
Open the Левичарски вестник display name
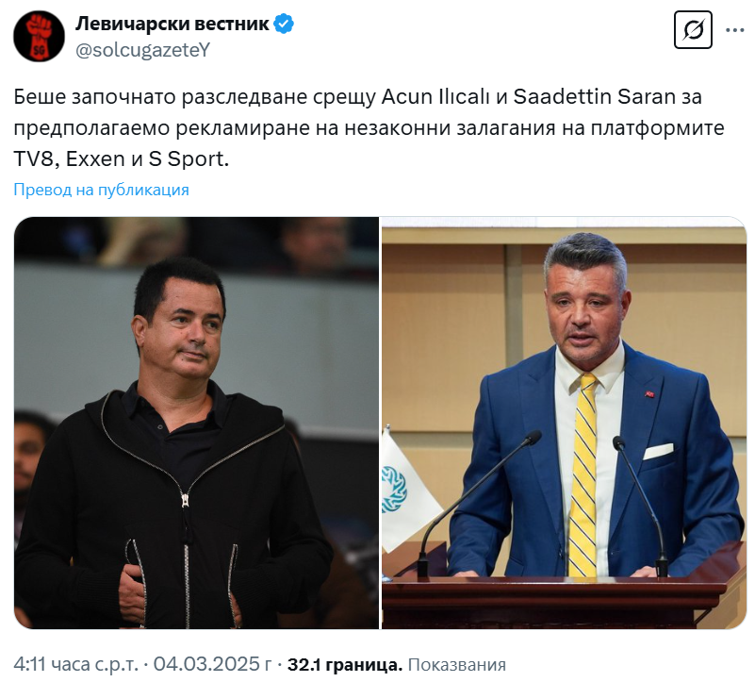pyautogui.click(x=172, y=24)
